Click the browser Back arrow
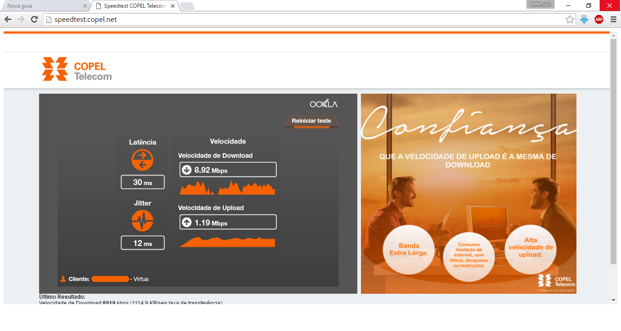Image resolution: width=621 pixels, height=331 pixels. click(x=8, y=19)
